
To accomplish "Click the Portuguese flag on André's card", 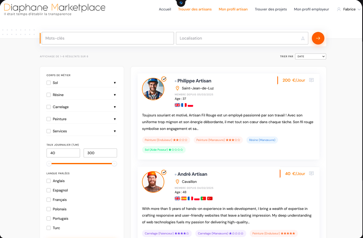I will 203,199.
